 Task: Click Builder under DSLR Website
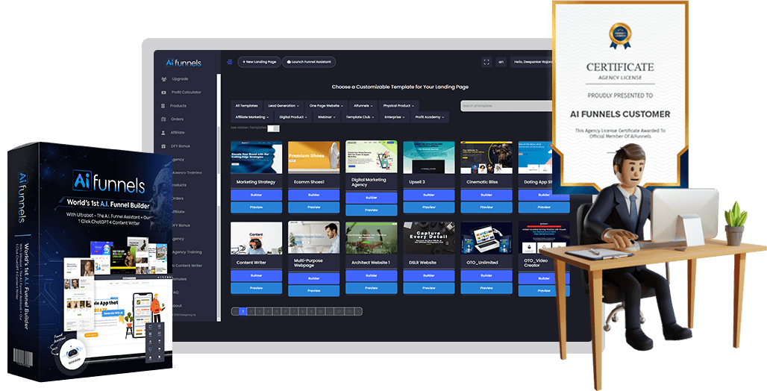pos(429,275)
